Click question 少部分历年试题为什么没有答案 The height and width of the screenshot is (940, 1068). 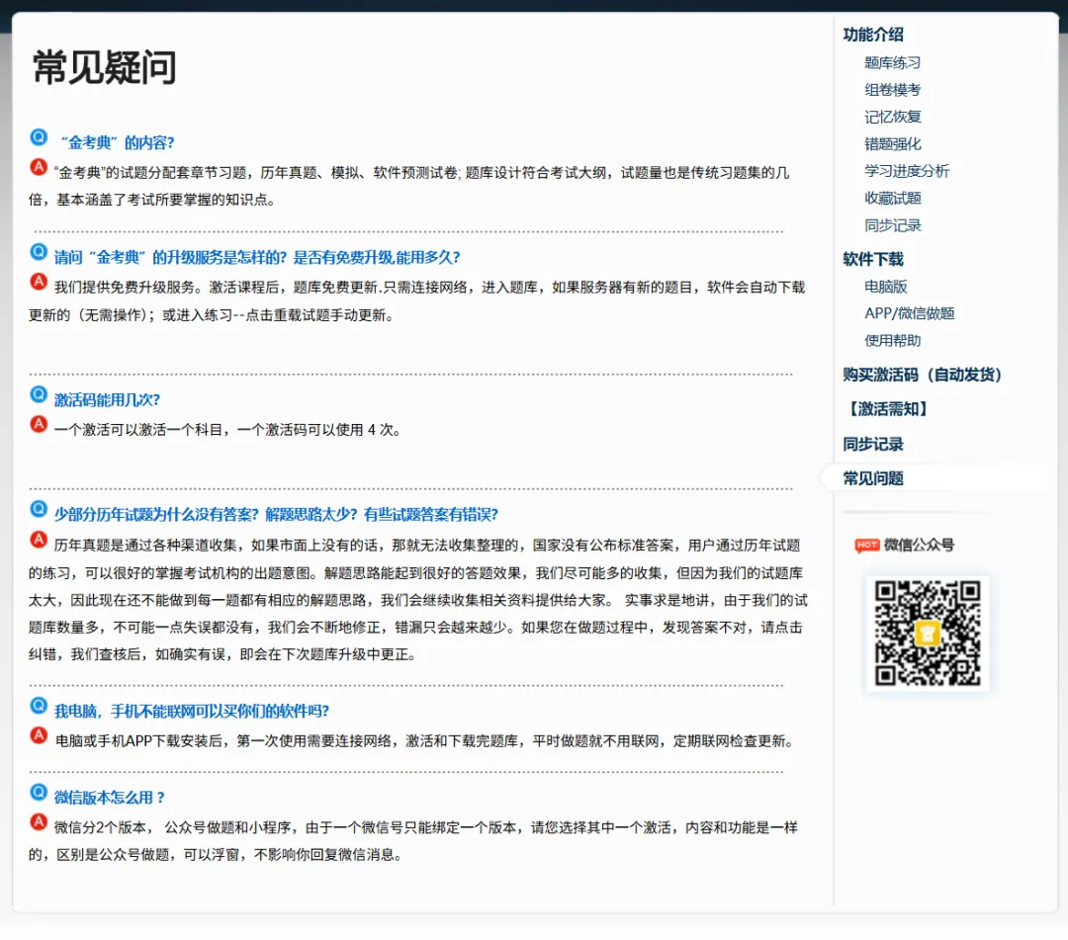coord(276,515)
